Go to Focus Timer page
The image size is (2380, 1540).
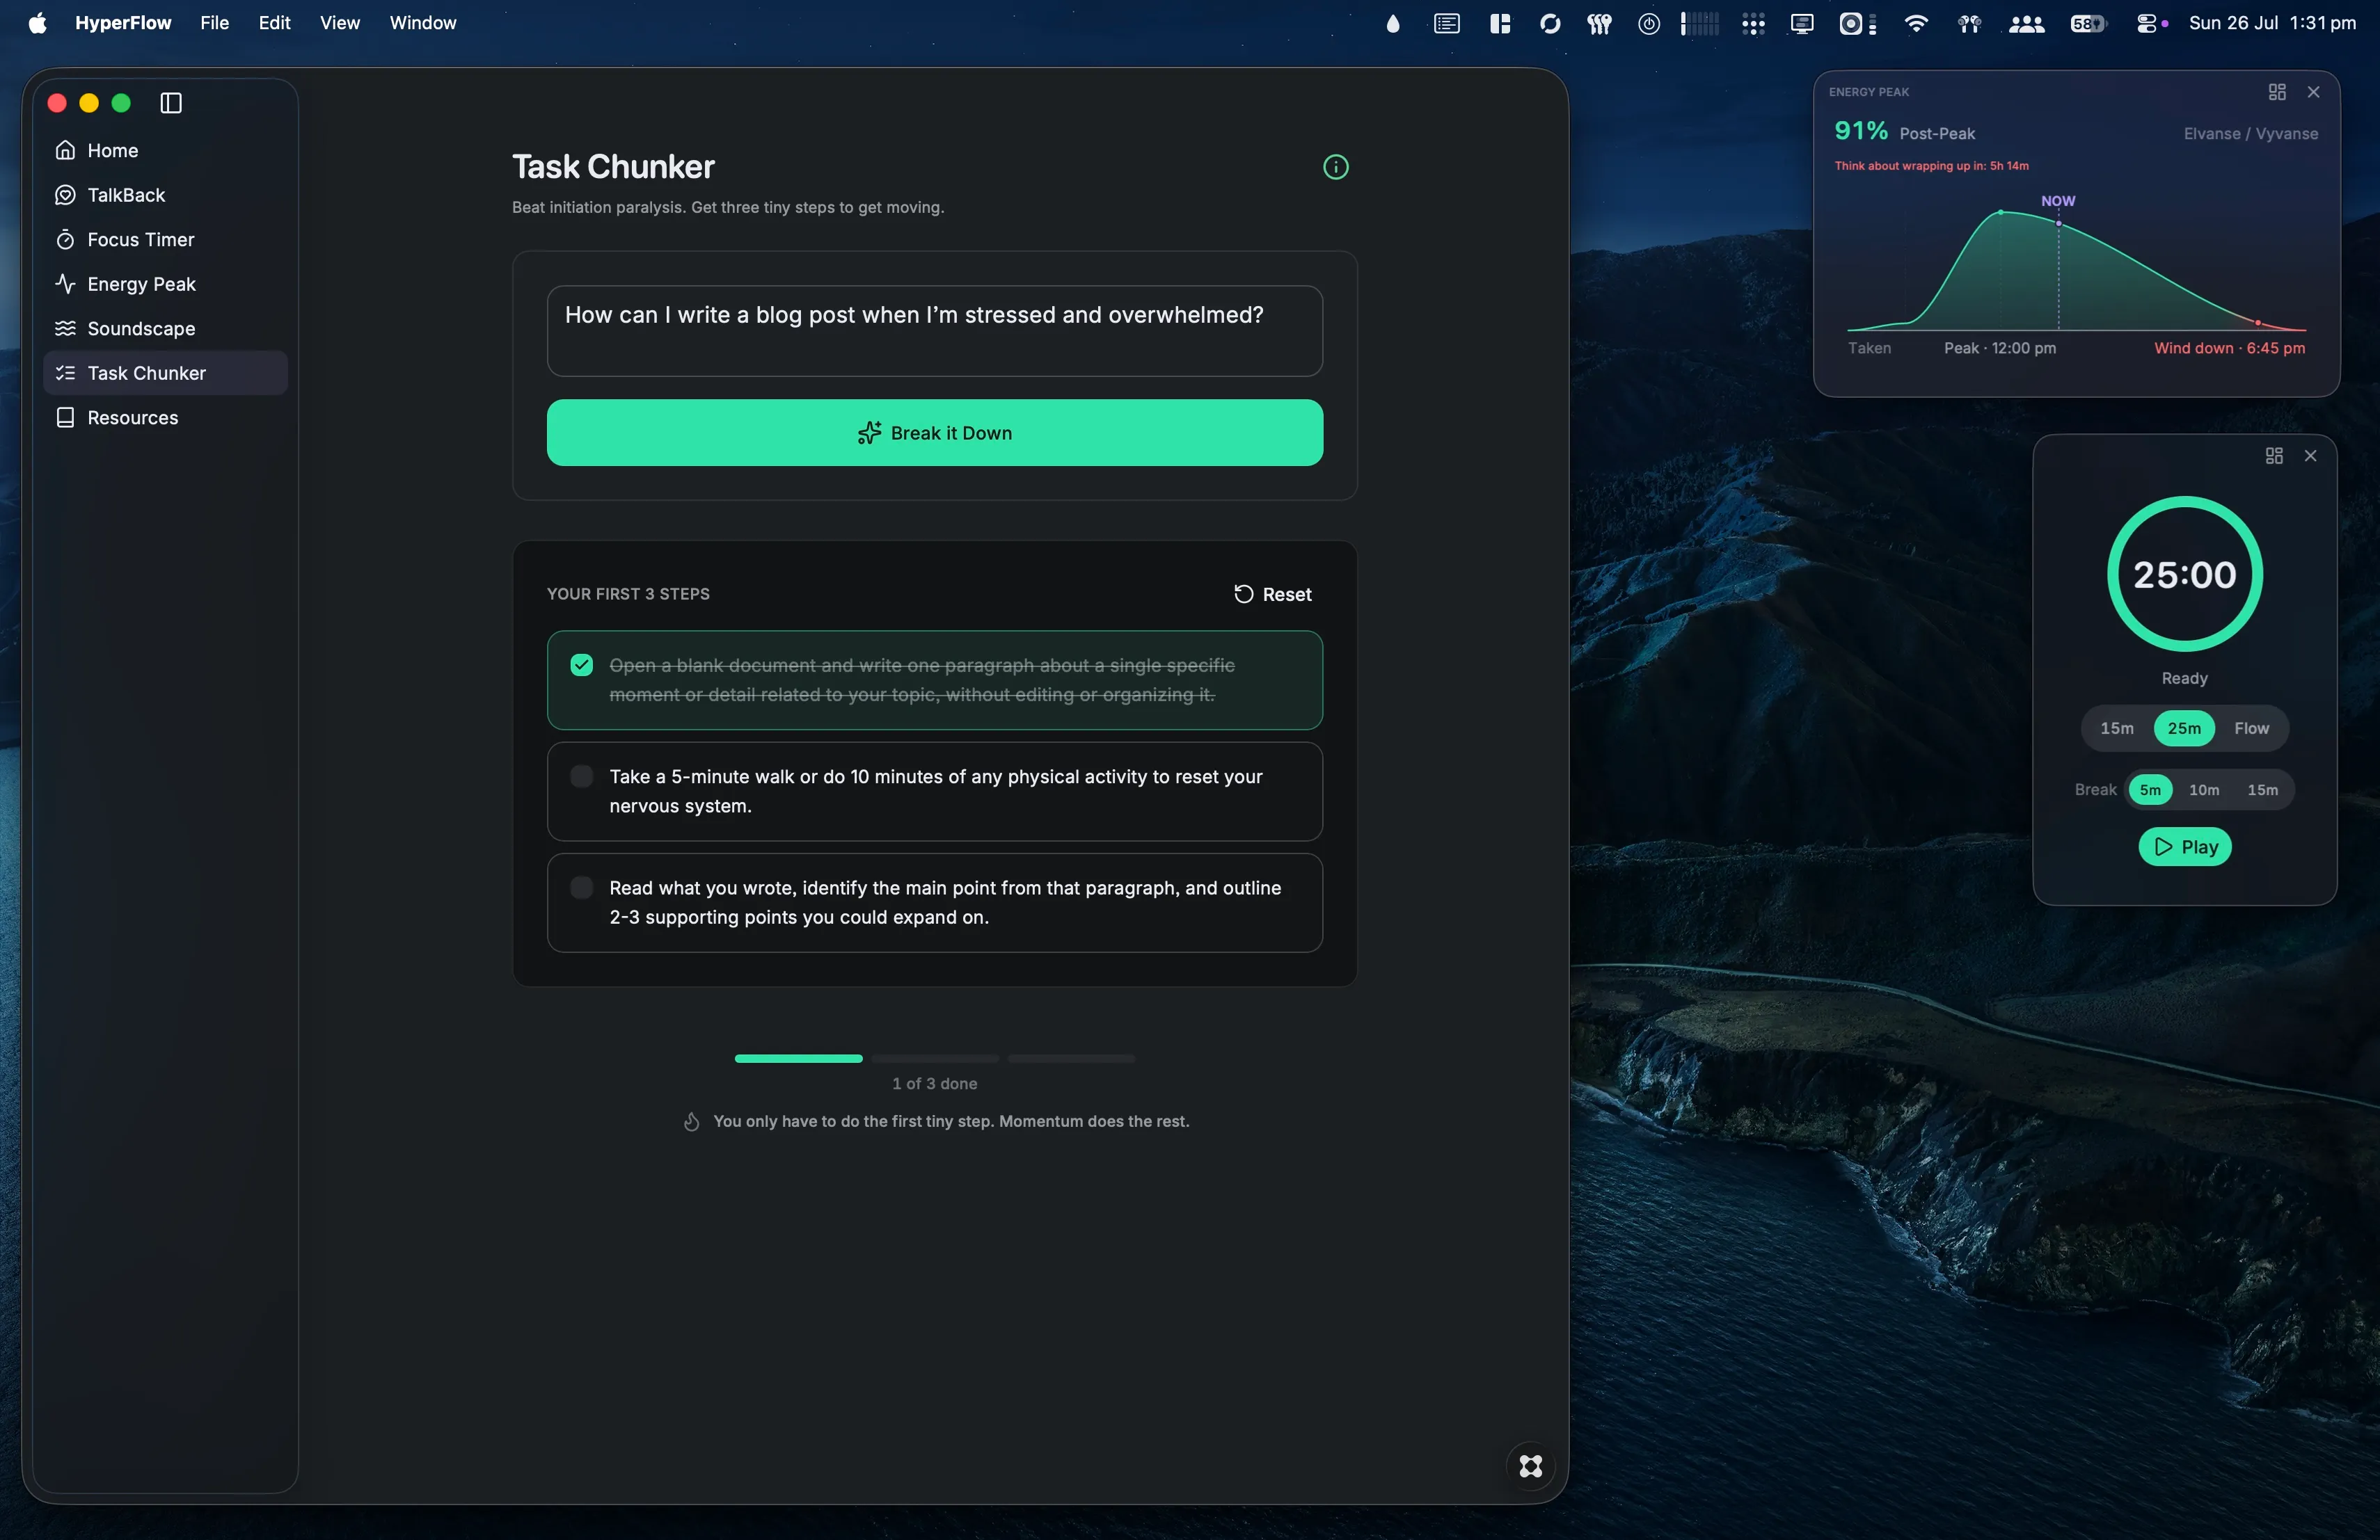point(165,239)
